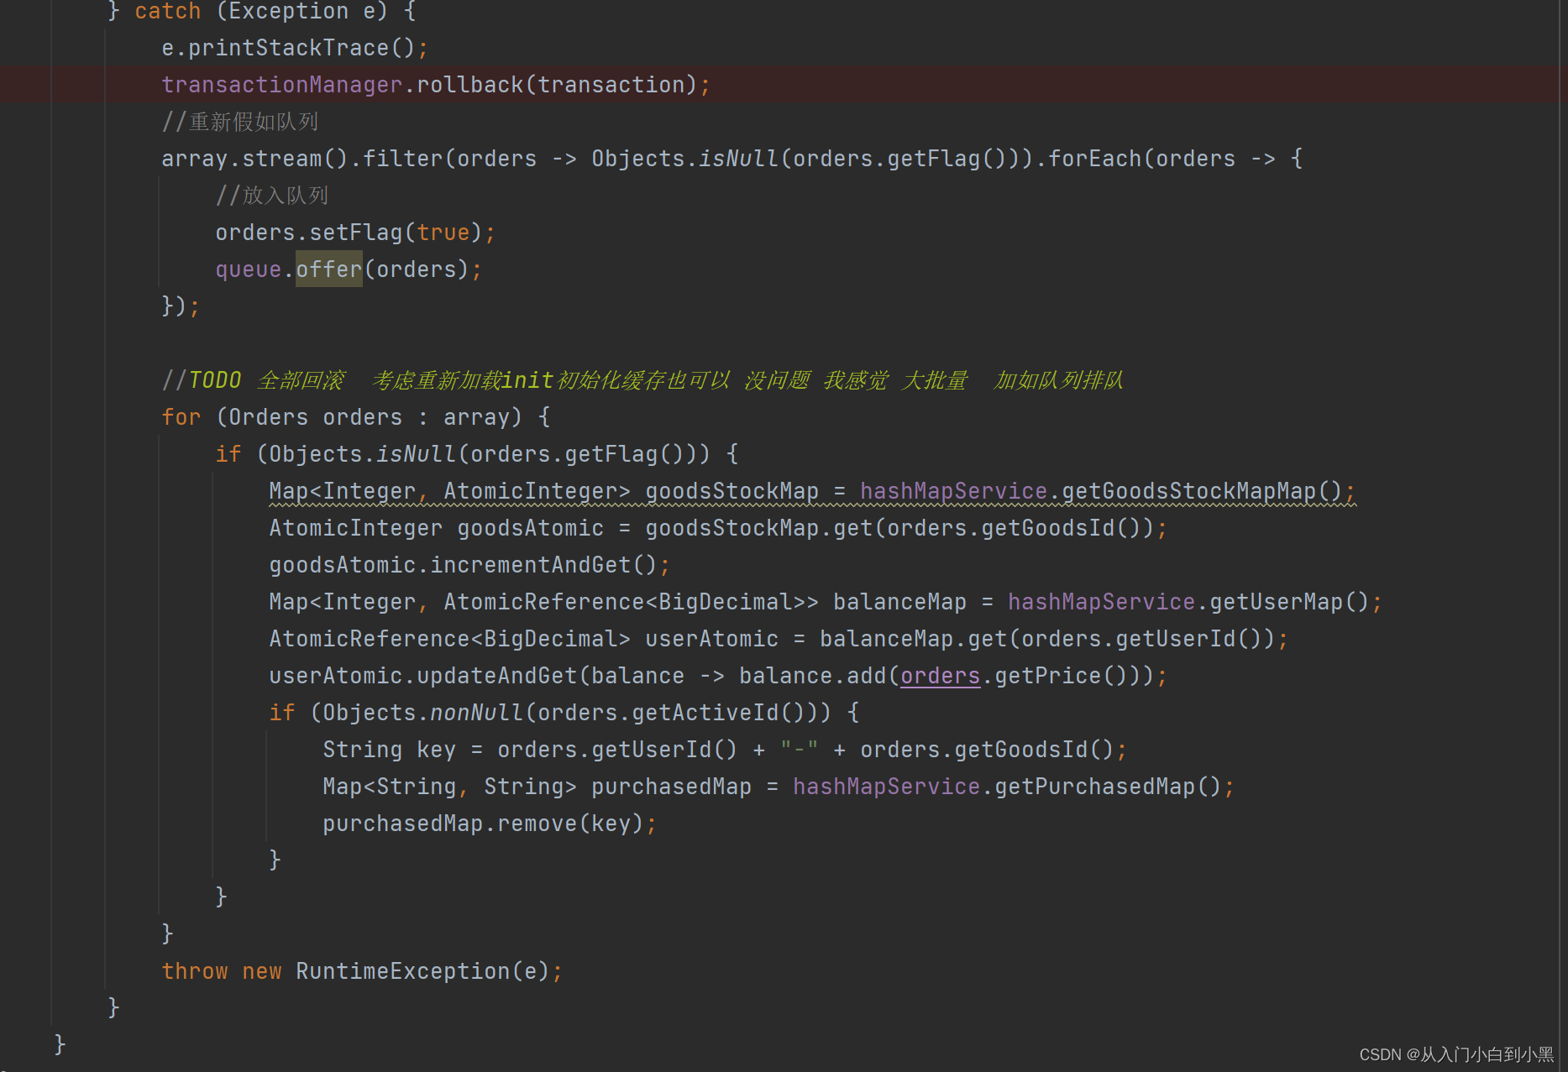This screenshot has width=1568, height=1072.
Task: Click on e.printStackTrace() call
Action: pos(288,48)
